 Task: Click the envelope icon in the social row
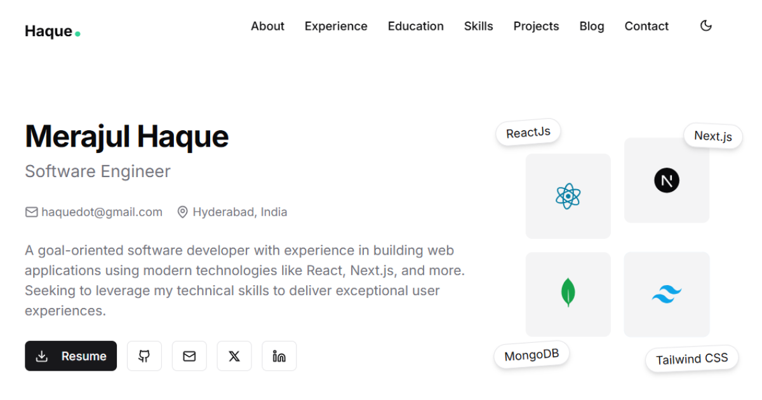(189, 356)
